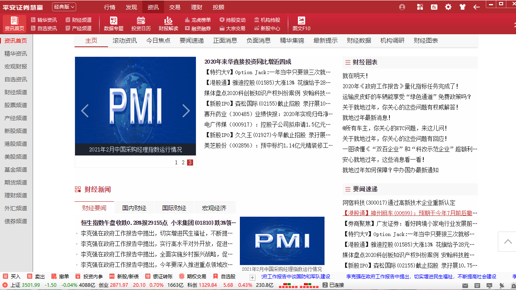Select the 交易 menu item
The image size is (516, 290).
coord(175,7)
